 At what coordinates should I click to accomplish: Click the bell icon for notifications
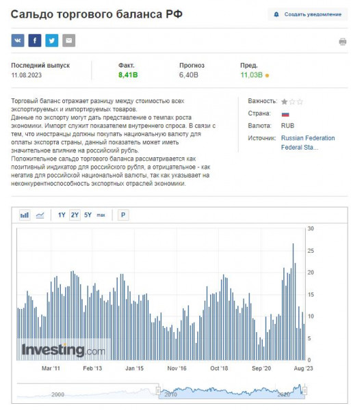[x=276, y=14]
